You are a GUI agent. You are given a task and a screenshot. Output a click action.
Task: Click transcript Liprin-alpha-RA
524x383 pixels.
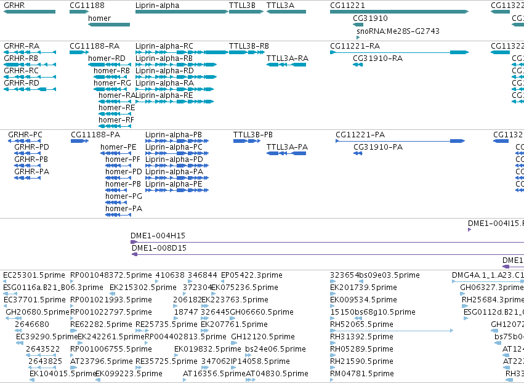174,89
